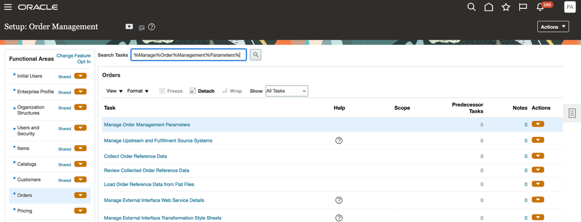Open the Catalogs action dropdown
The image size is (581, 222).
(x=80, y=164)
